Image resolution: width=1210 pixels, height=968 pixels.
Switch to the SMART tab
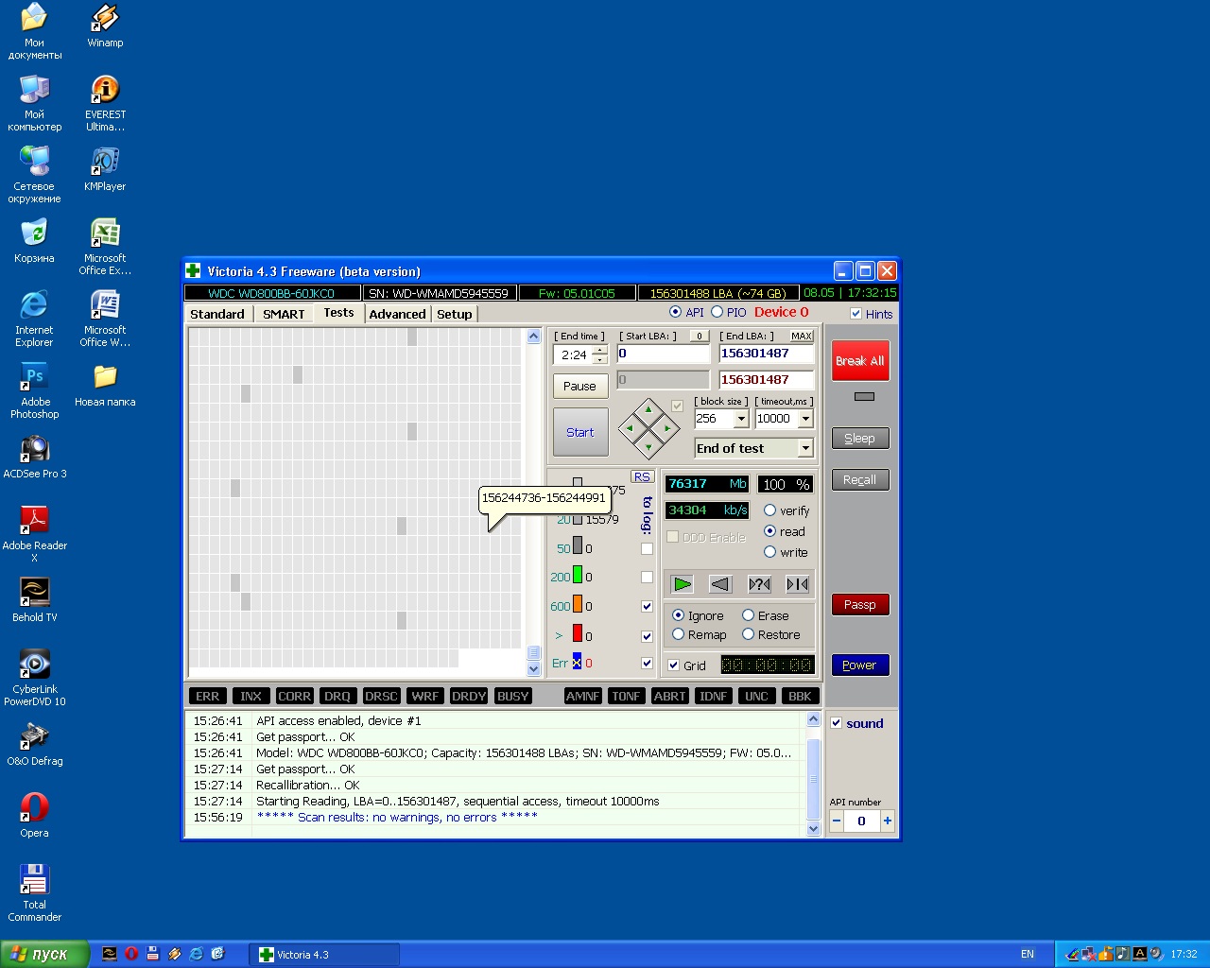(284, 314)
